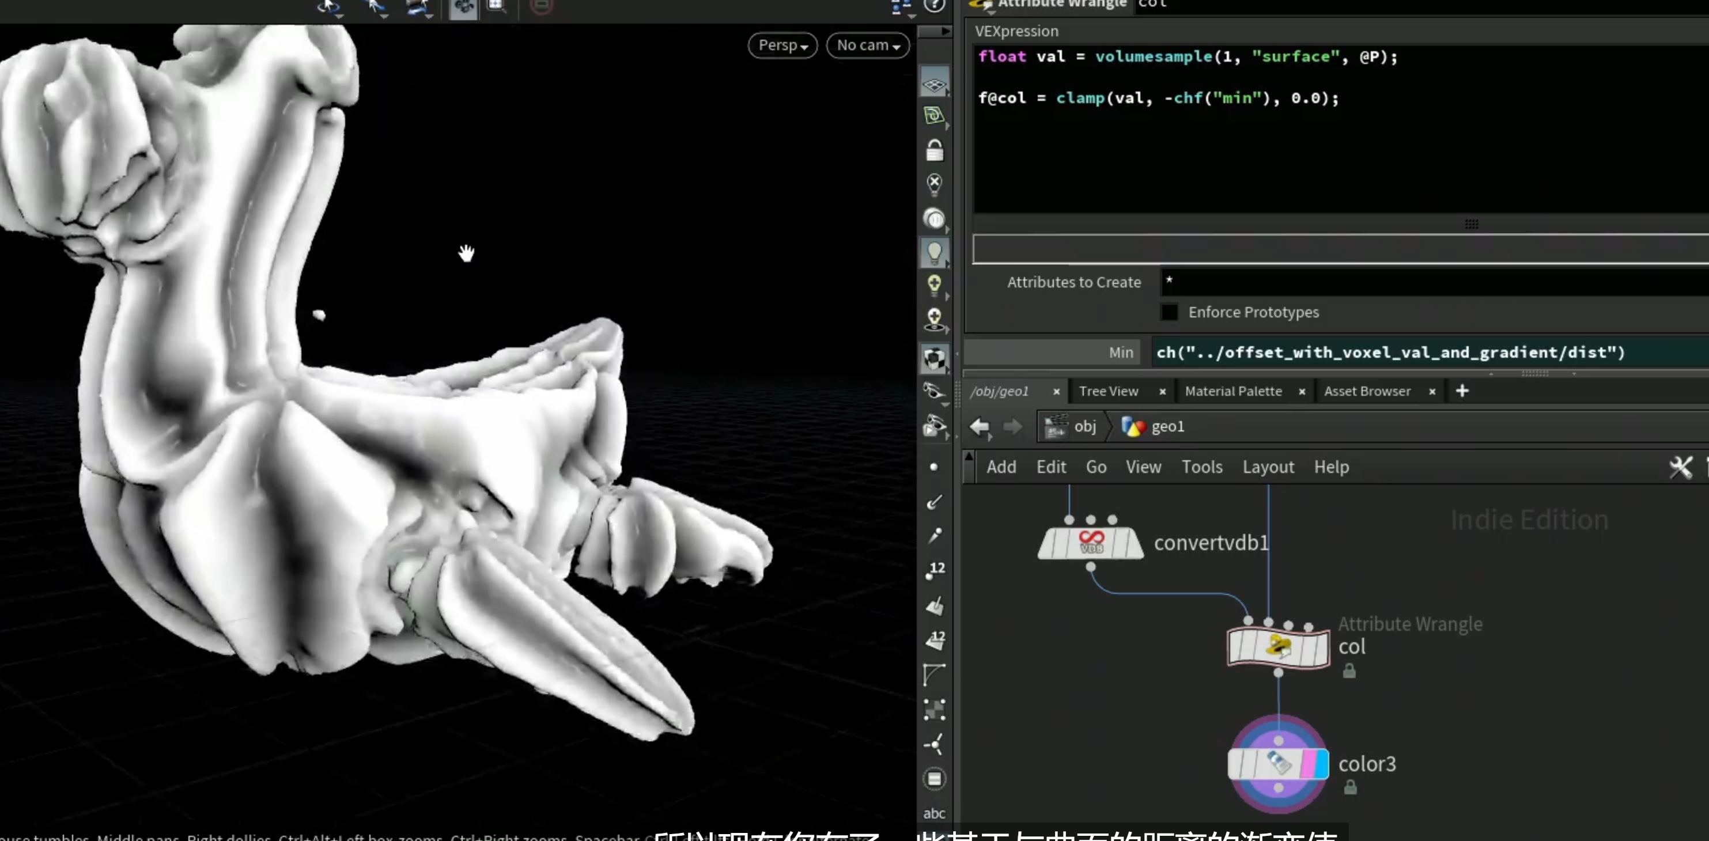The width and height of the screenshot is (1709, 841).
Task: Switch to the Material Palette tab
Action: [1232, 391]
